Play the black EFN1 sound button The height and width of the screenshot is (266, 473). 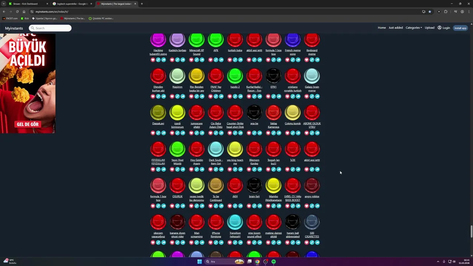[x=273, y=76]
